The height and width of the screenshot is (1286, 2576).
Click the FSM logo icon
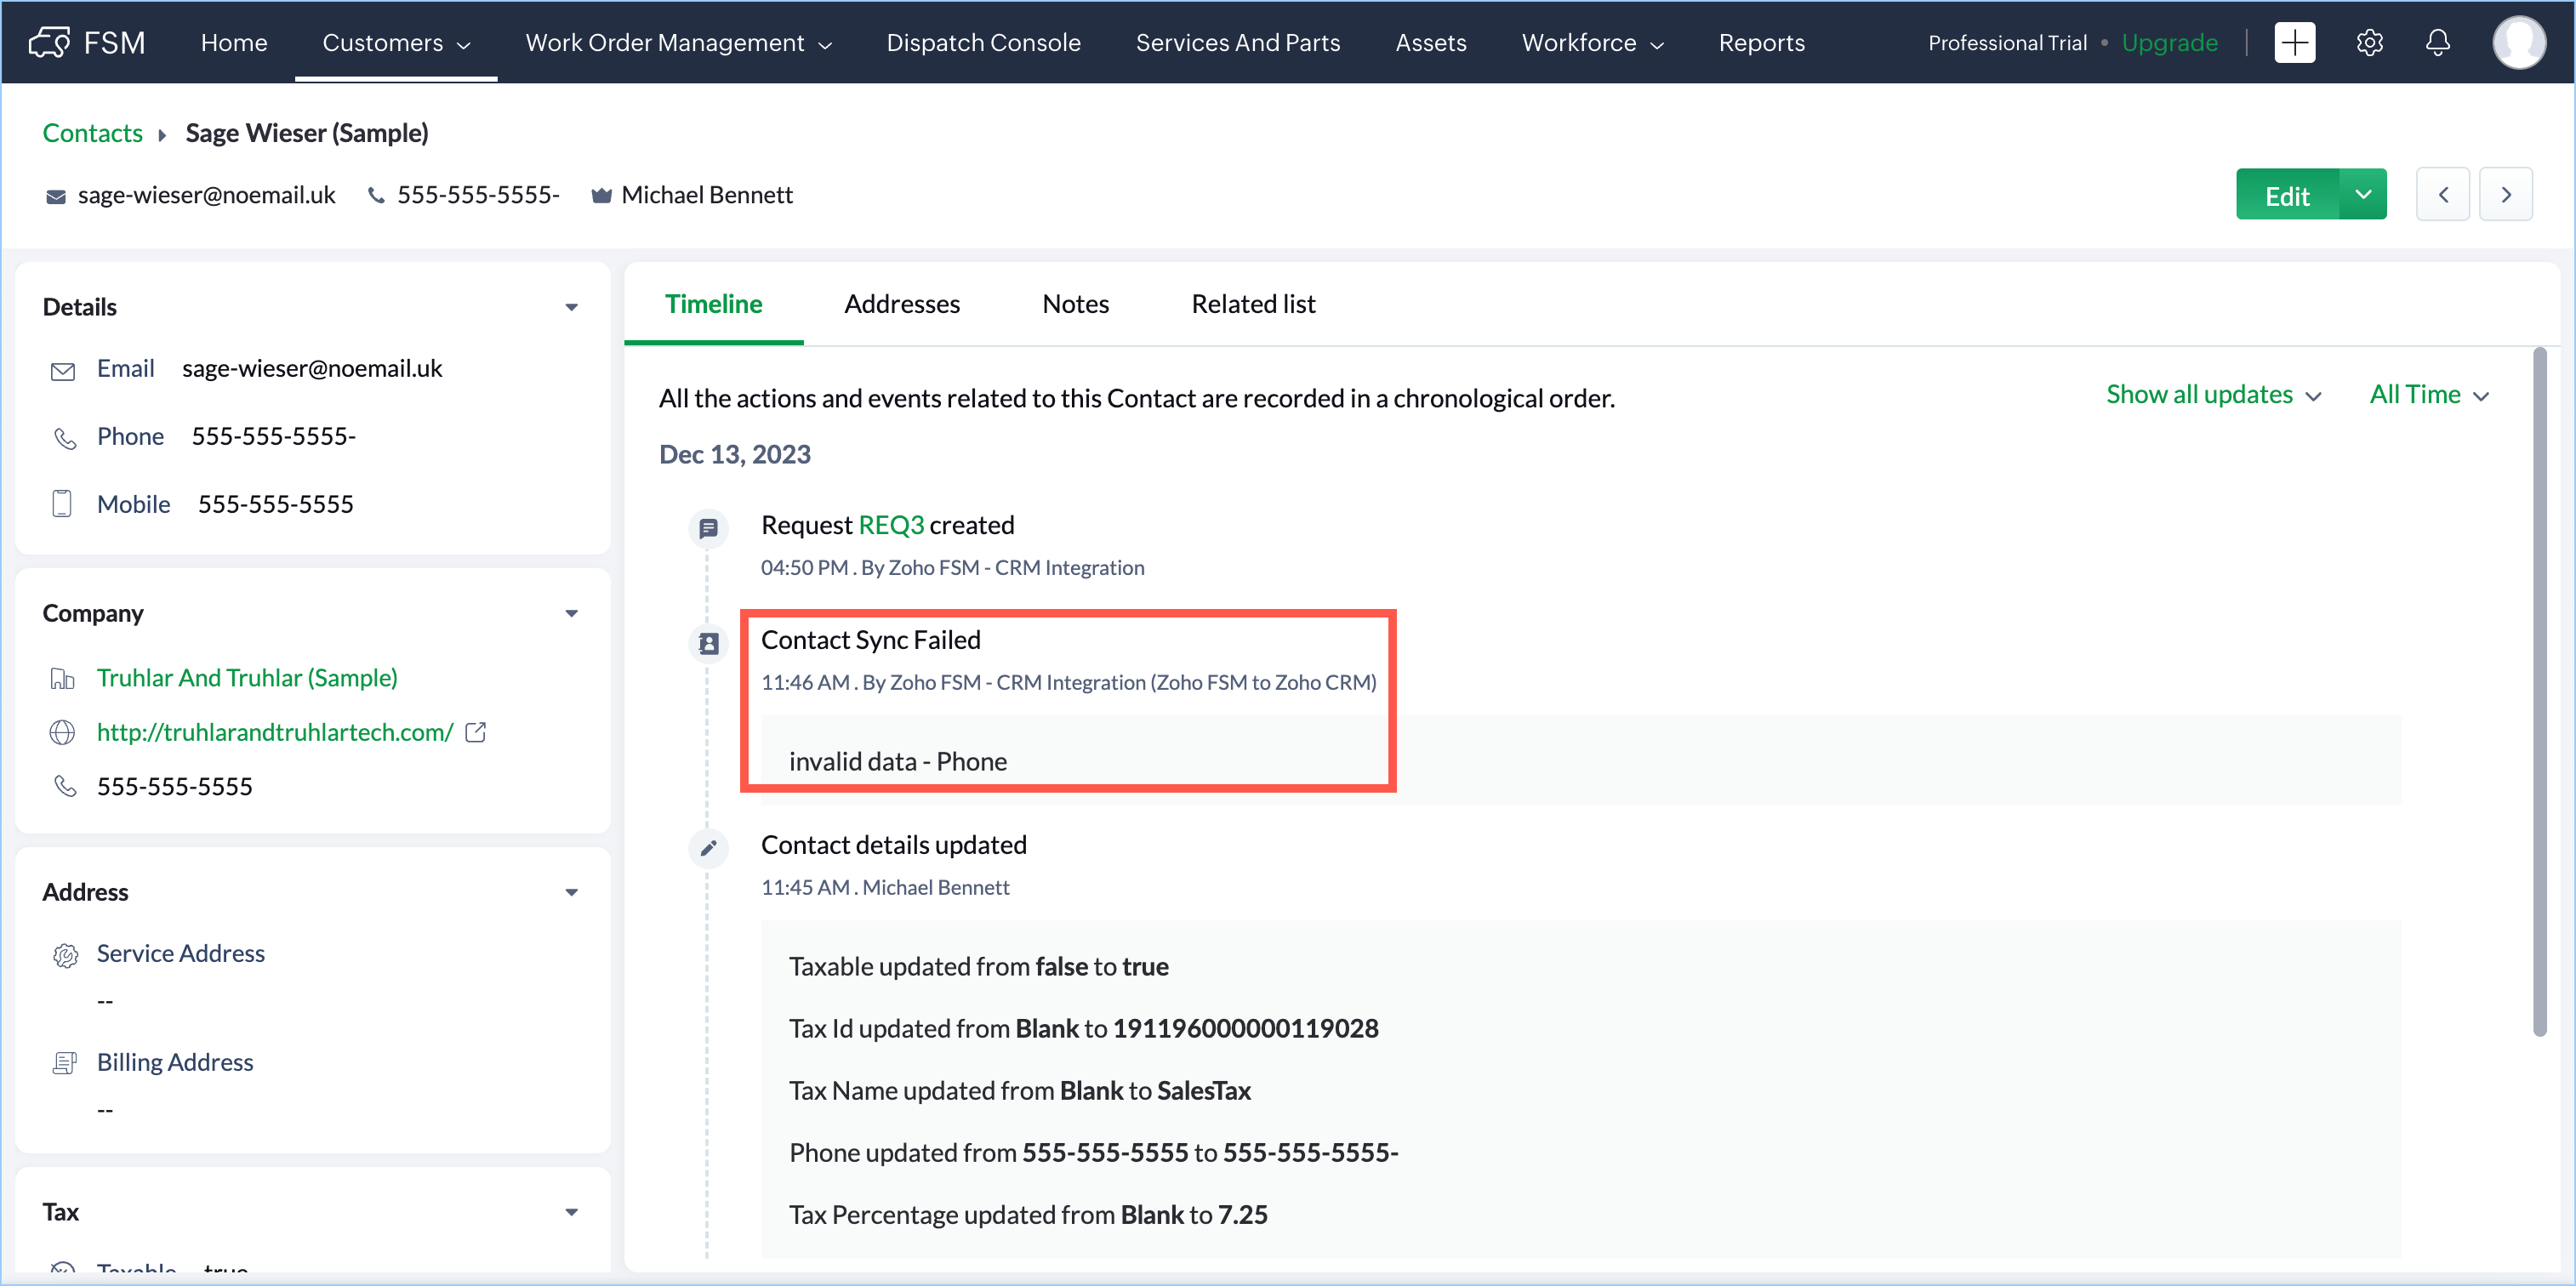[x=50, y=43]
